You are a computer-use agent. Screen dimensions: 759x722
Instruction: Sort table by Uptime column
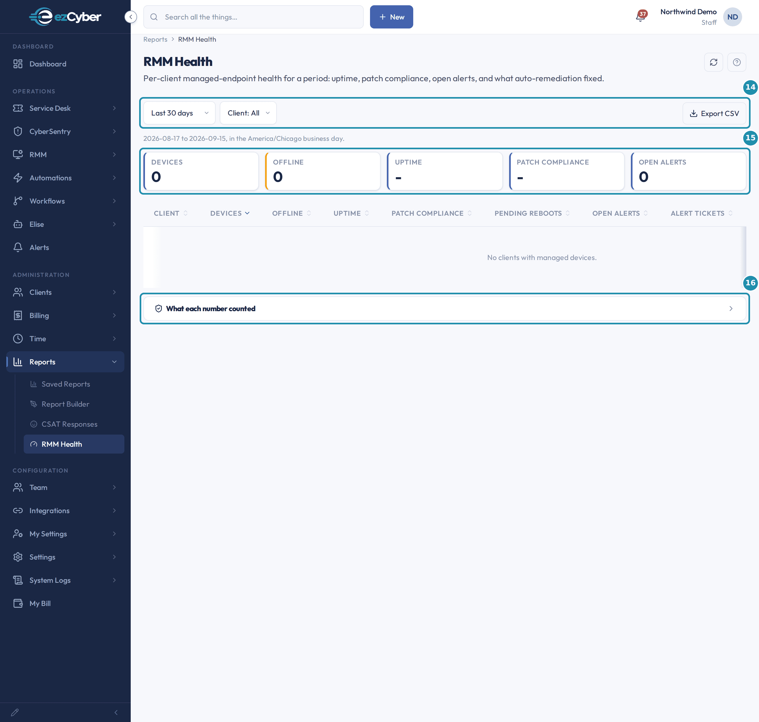tap(351, 213)
